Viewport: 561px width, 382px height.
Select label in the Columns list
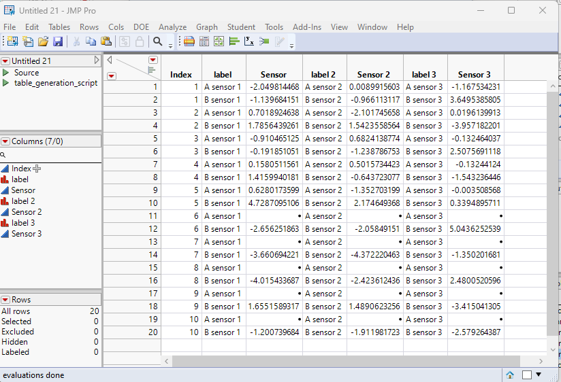(20, 179)
